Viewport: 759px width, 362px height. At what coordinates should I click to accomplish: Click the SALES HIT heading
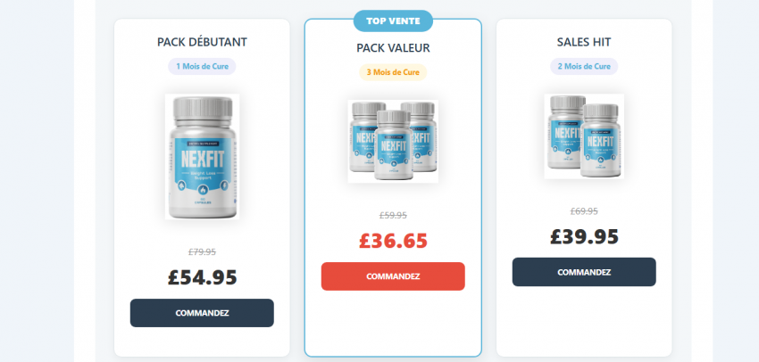click(584, 42)
